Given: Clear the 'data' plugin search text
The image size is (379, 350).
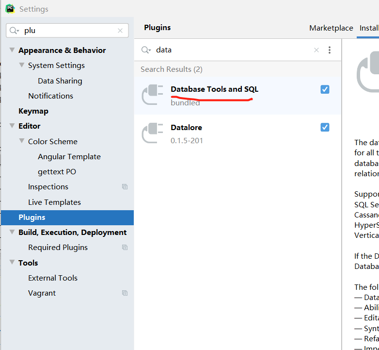Looking at the screenshot, I should point(316,50).
